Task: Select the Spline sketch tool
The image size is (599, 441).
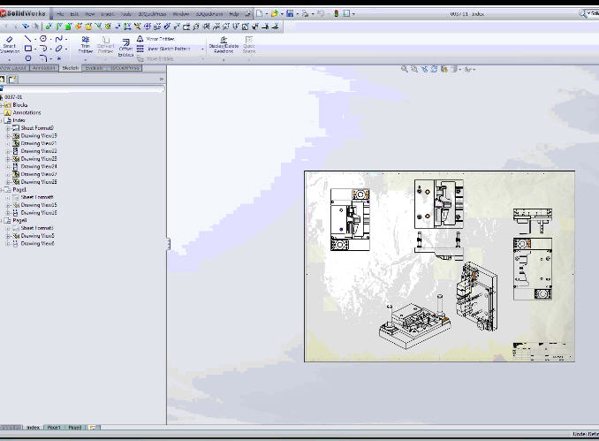Action: tap(58, 39)
